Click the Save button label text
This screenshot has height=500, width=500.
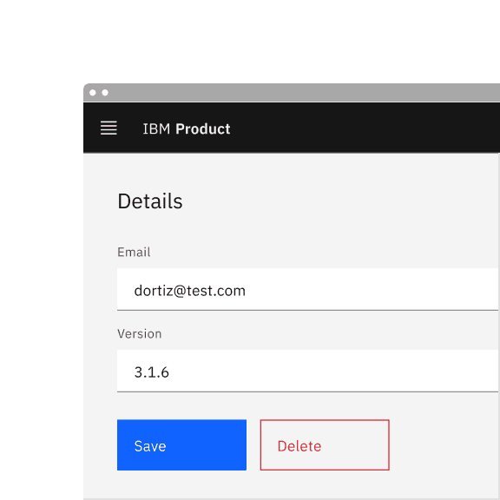tap(150, 446)
